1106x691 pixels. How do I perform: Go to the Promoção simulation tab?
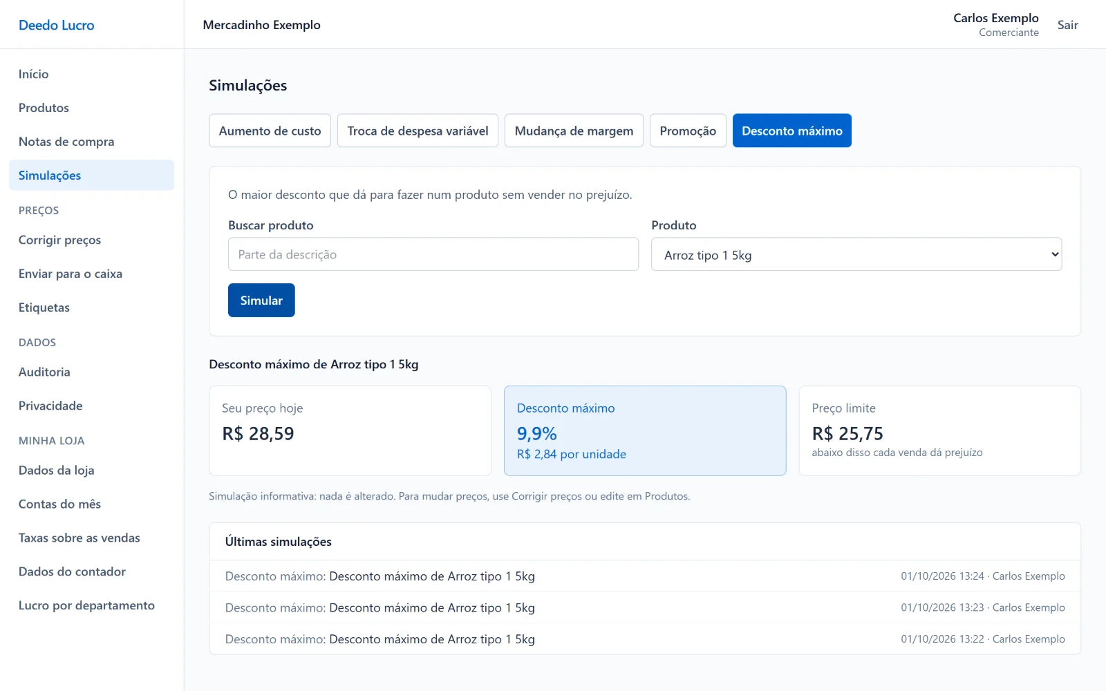coord(688,131)
